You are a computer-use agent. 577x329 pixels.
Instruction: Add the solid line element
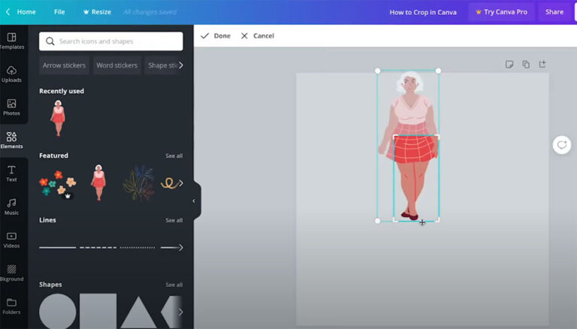(57, 247)
